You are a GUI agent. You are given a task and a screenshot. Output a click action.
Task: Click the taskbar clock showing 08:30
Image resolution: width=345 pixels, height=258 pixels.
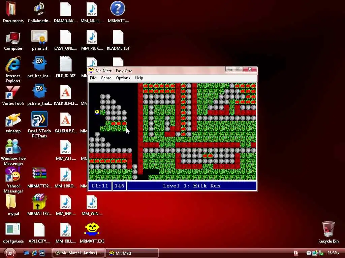333,253
